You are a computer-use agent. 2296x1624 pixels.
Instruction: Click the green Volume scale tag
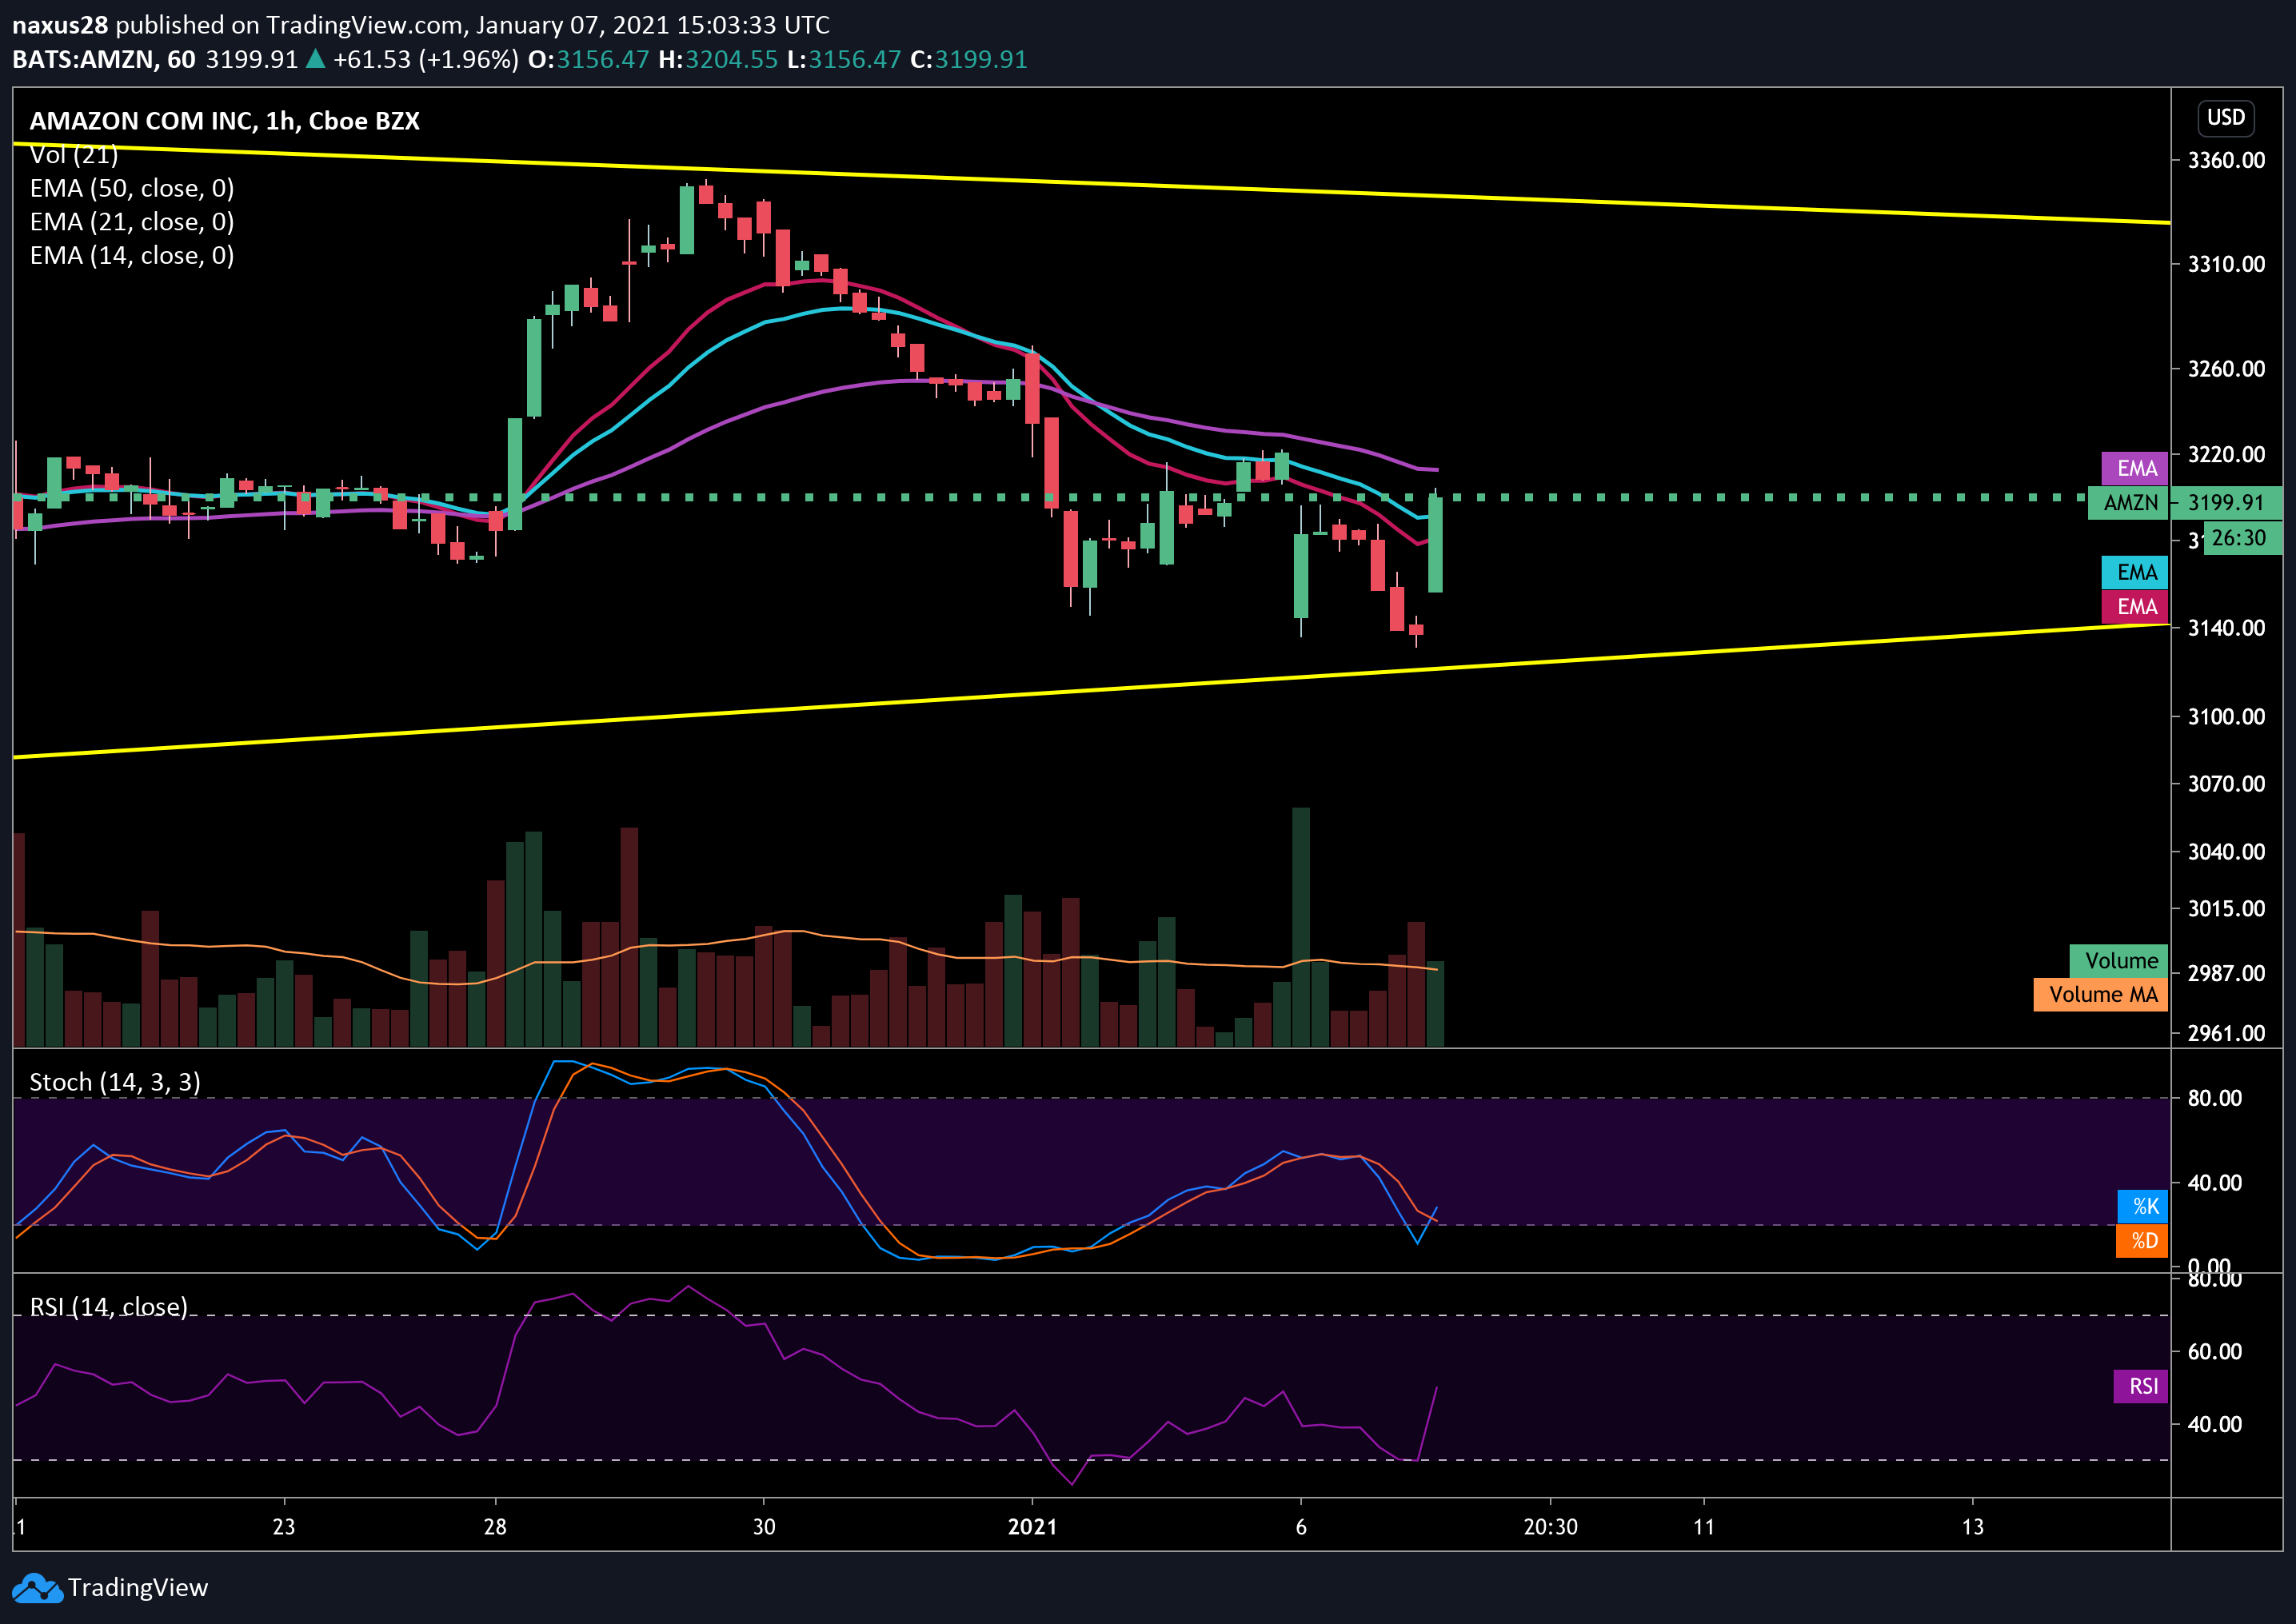click(x=2119, y=961)
